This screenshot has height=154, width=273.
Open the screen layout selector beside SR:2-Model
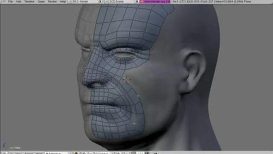70,1
